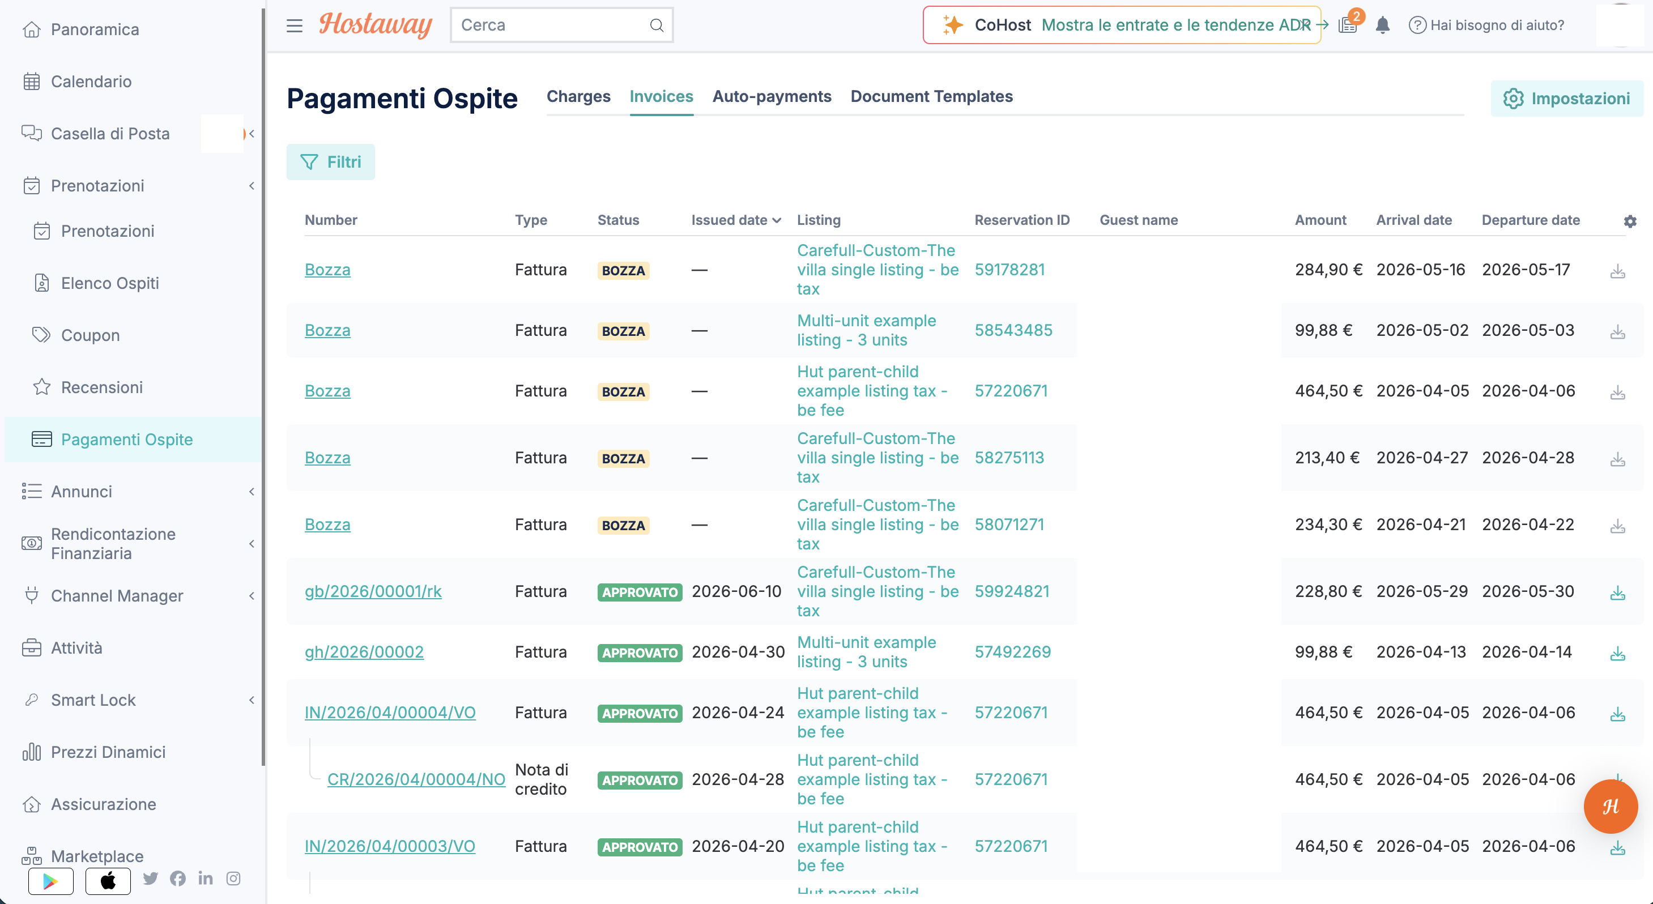Open Calendario in the sidebar
The width and height of the screenshot is (1653, 904).
91,82
